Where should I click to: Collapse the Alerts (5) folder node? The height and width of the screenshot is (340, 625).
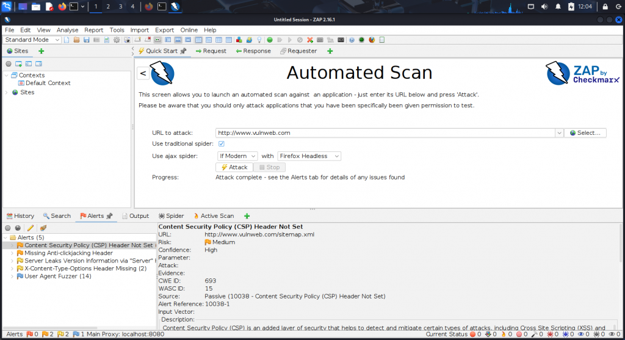click(x=5, y=237)
